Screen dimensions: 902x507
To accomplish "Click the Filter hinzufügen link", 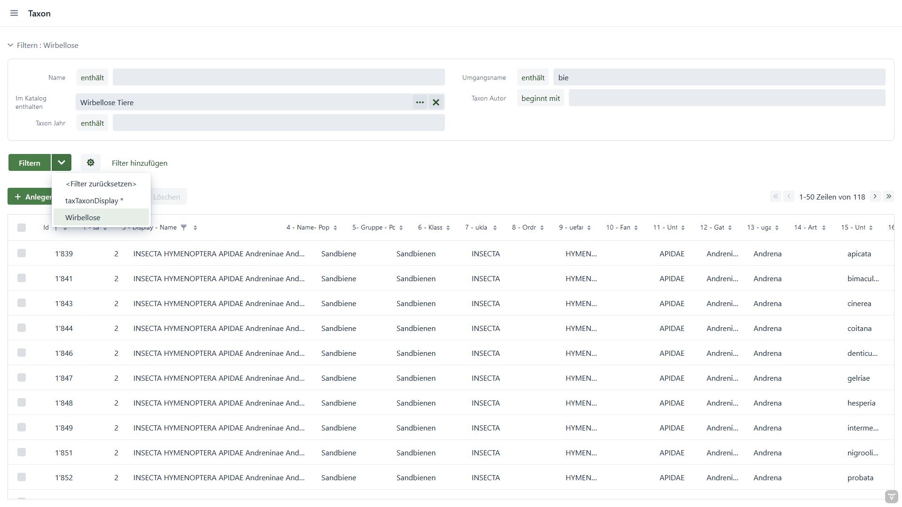I will pyautogui.click(x=140, y=163).
